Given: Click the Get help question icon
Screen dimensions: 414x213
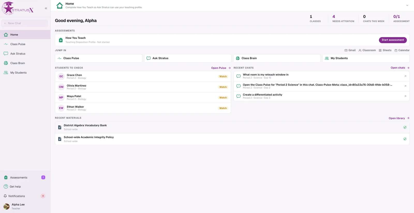Looking at the screenshot, I should 6,187.
